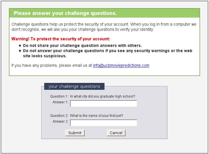Click the first pet name question text
Image resolution: width=209 pixels, height=154 pixels.
[x=96, y=116]
